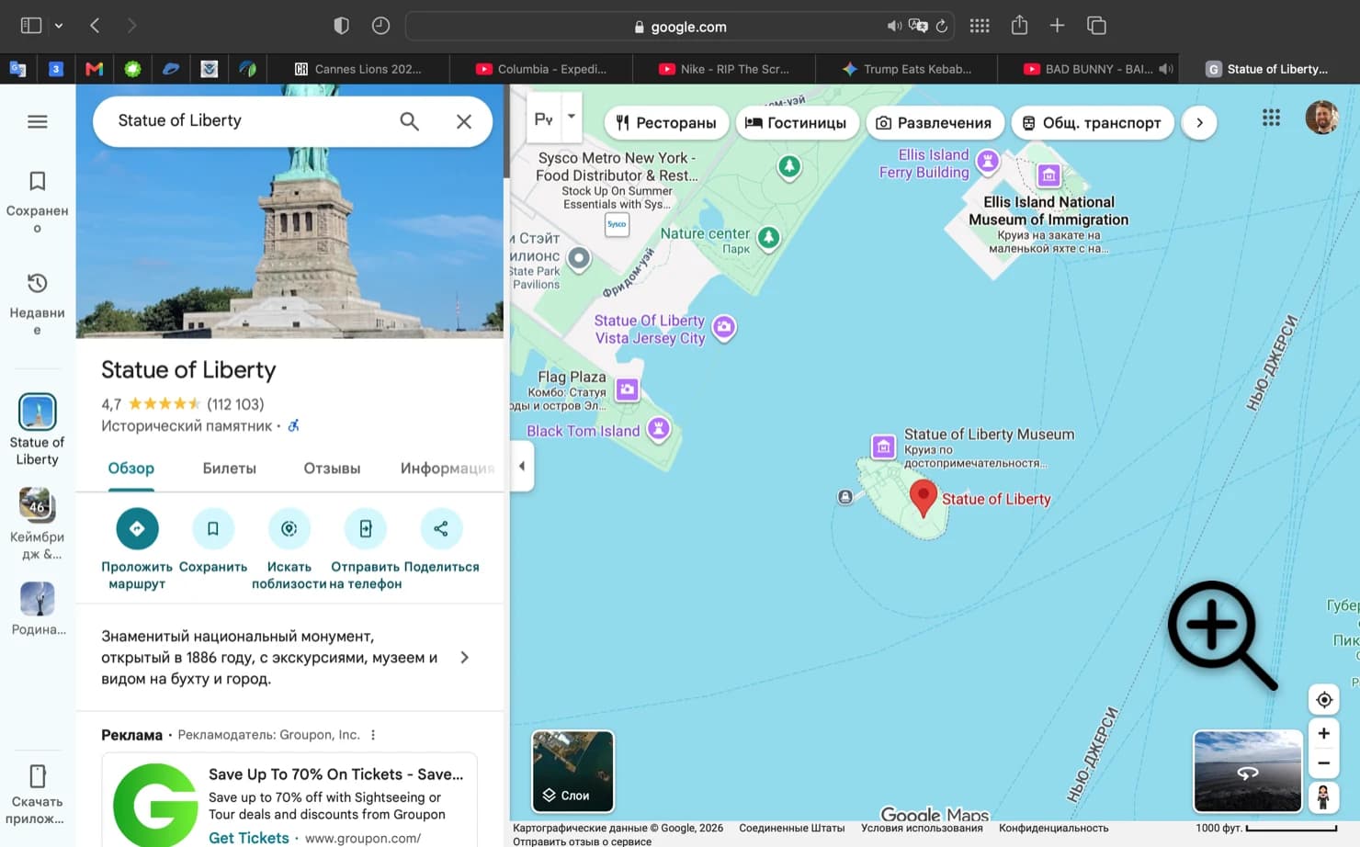Screen dimensions: 1360x847
Task: Expand the monument description chevron
Action: (464, 658)
